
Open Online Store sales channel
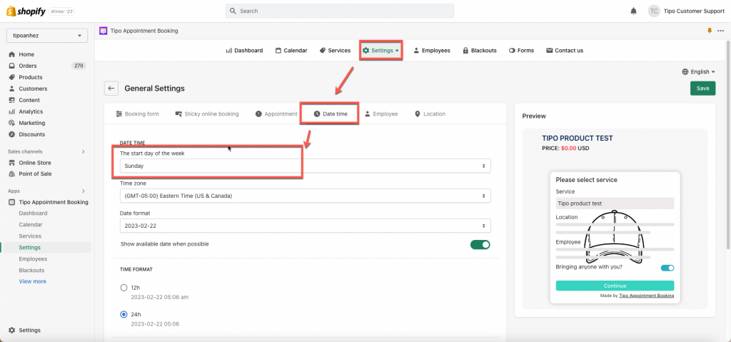coord(35,163)
